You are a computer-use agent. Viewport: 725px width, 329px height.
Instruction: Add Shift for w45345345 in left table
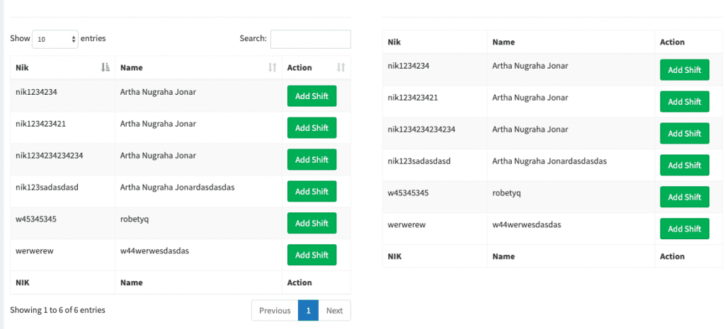(x=312, y=224)
